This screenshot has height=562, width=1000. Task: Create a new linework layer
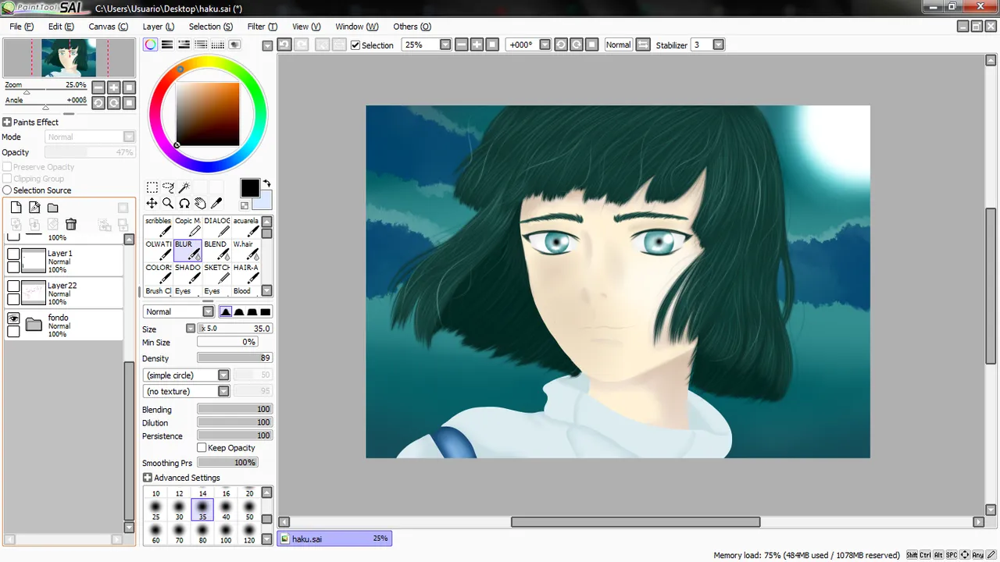tap(34, 208)
